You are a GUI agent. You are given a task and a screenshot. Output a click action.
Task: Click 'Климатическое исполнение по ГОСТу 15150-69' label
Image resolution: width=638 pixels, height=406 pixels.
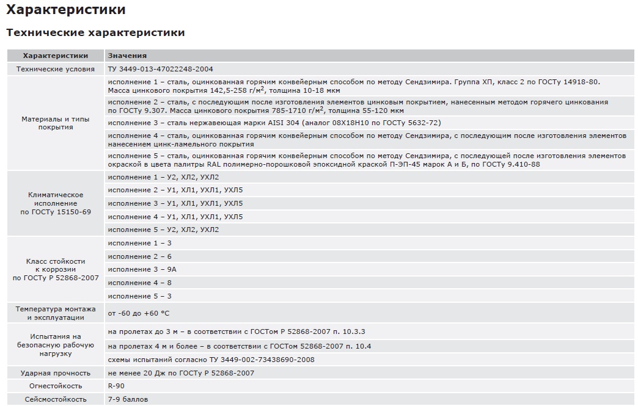pyautogui.click(x=56, y=203)
